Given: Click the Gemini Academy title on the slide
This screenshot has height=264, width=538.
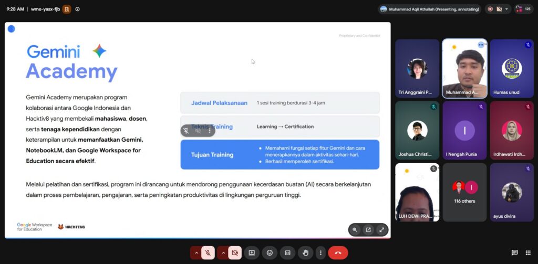Looking at the screenshot, I should tap(71, 62).
